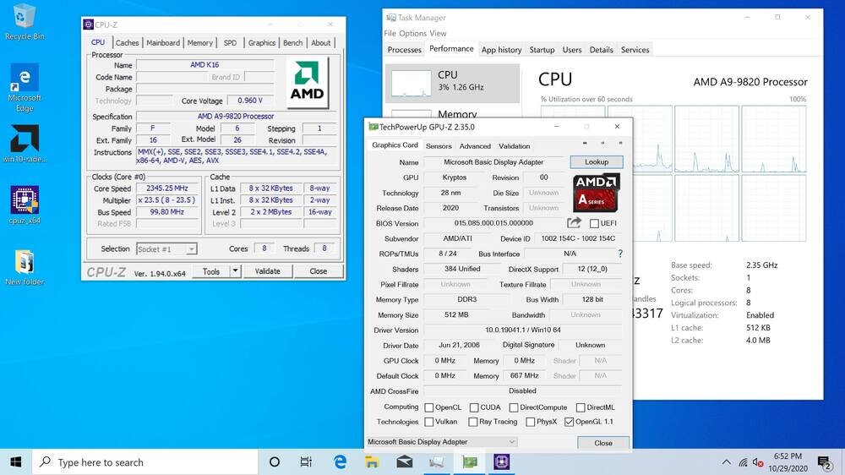845x475 pixels.
Task: Select the Memory item in Task Manager sidebar
Action: pos(452,113)
